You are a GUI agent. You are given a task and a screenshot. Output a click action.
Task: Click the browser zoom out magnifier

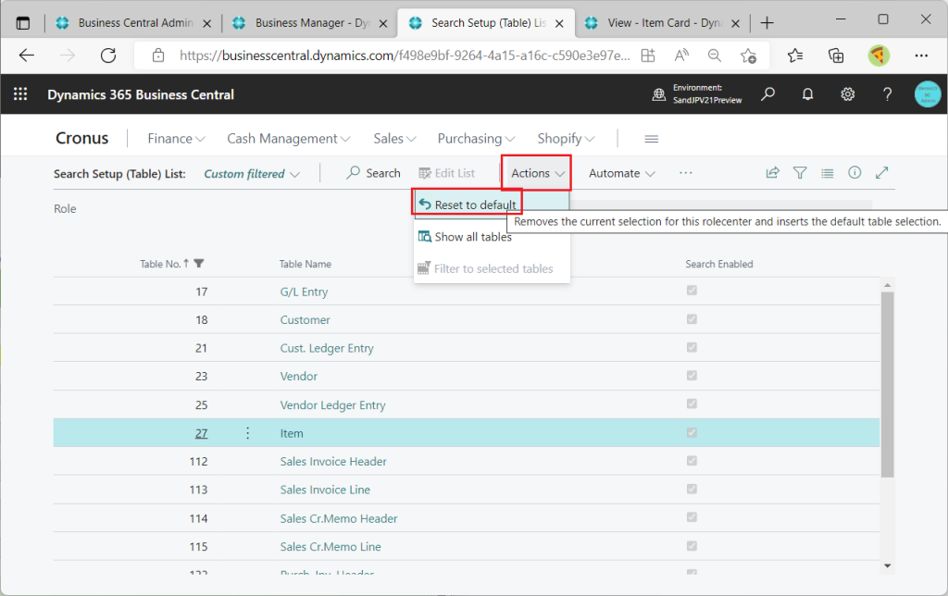[715, 56]
